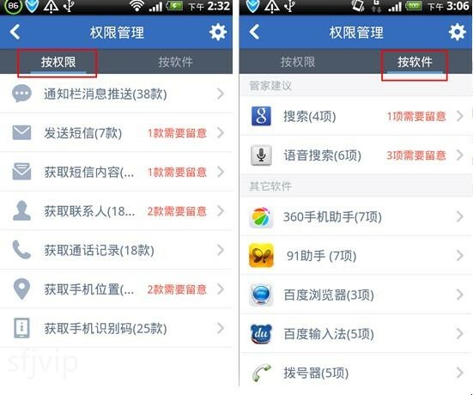Image resolution: width=473 pixels, height=395 pixels.
Task: Tap the 360手机助手 app icon
Action: (261, 217)
